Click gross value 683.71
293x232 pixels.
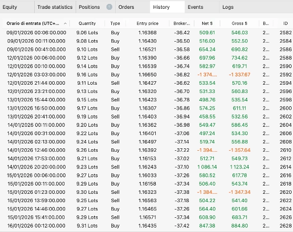tap(239, 217)
